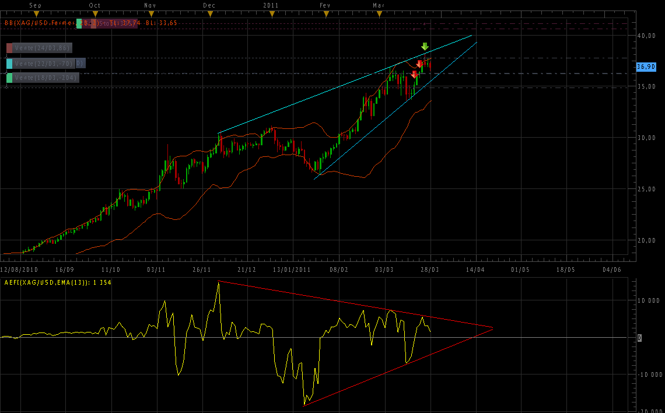Click the green down-arrow trade marker
Viewport: 665px width, 413px height.
click(x=425, y=47)
